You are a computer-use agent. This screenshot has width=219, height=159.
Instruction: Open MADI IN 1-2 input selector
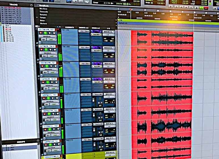pos(109,31)
